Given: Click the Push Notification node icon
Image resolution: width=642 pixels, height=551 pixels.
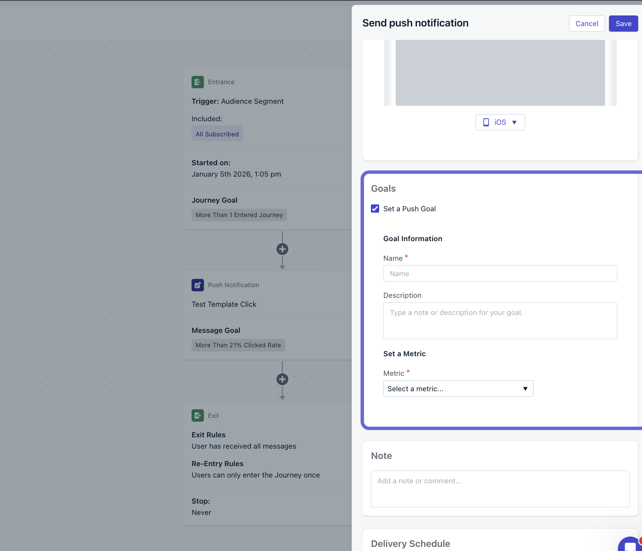Looking at the screenshot, I should coord(197,285).
